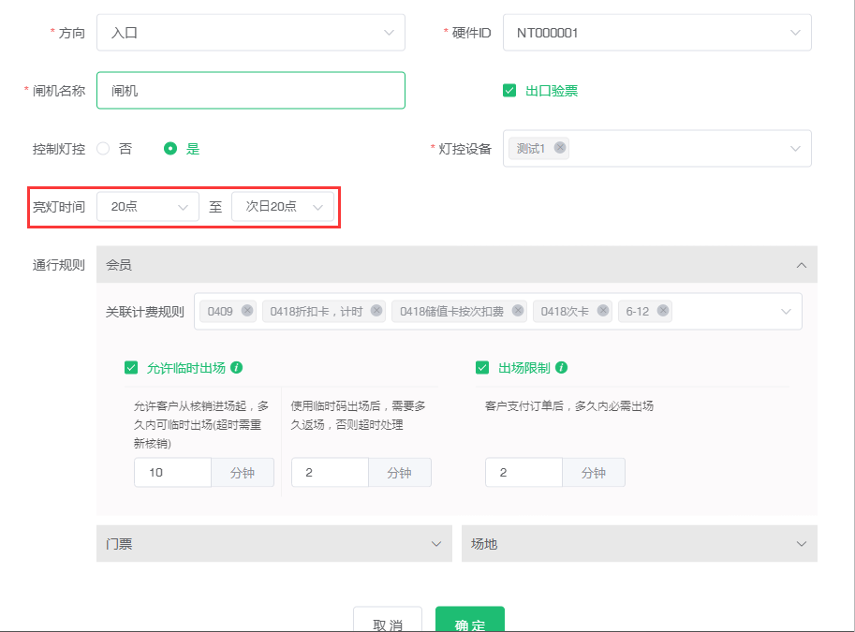Uncheck the 出场限制 option
This screenshot has height=632, width=855.
pos(483,367)
